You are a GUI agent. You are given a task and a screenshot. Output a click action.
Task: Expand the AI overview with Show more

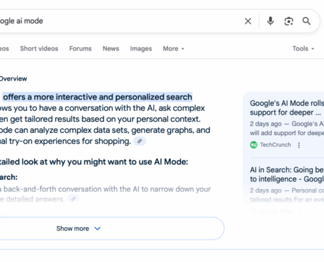(79, 229)
